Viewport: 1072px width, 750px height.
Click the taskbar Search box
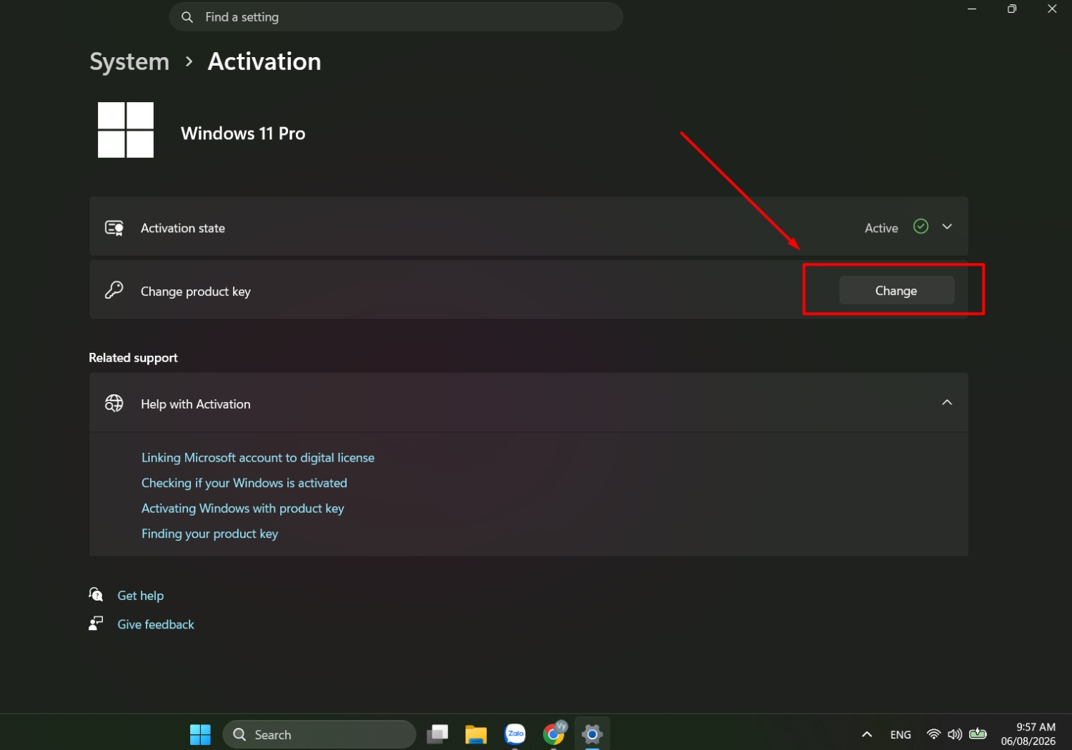coord(319,734)
